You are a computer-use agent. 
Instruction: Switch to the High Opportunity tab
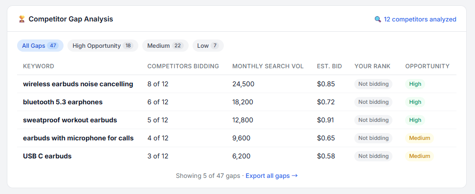click(x=103, y=46)
